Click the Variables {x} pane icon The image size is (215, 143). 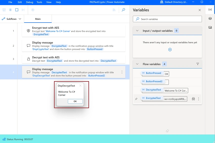point(210,9)
